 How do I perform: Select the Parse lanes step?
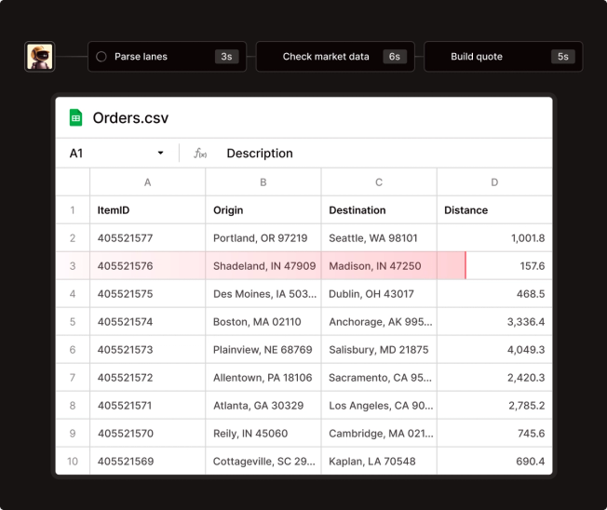(167, 57)
